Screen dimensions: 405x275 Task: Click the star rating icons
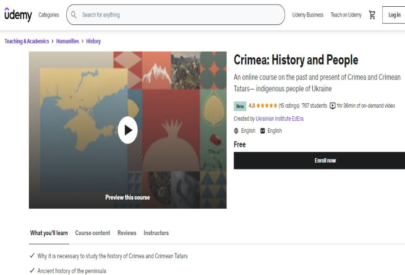267,105
